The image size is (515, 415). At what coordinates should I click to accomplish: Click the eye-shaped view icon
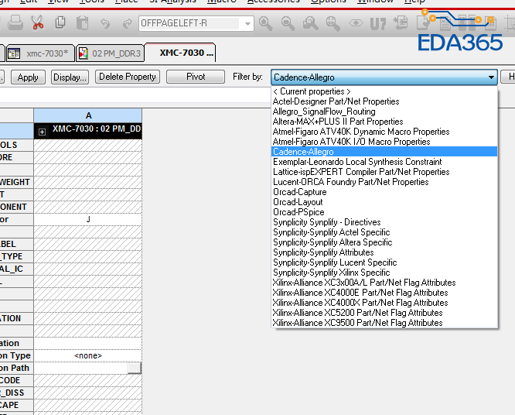click(x=356, y=23)
